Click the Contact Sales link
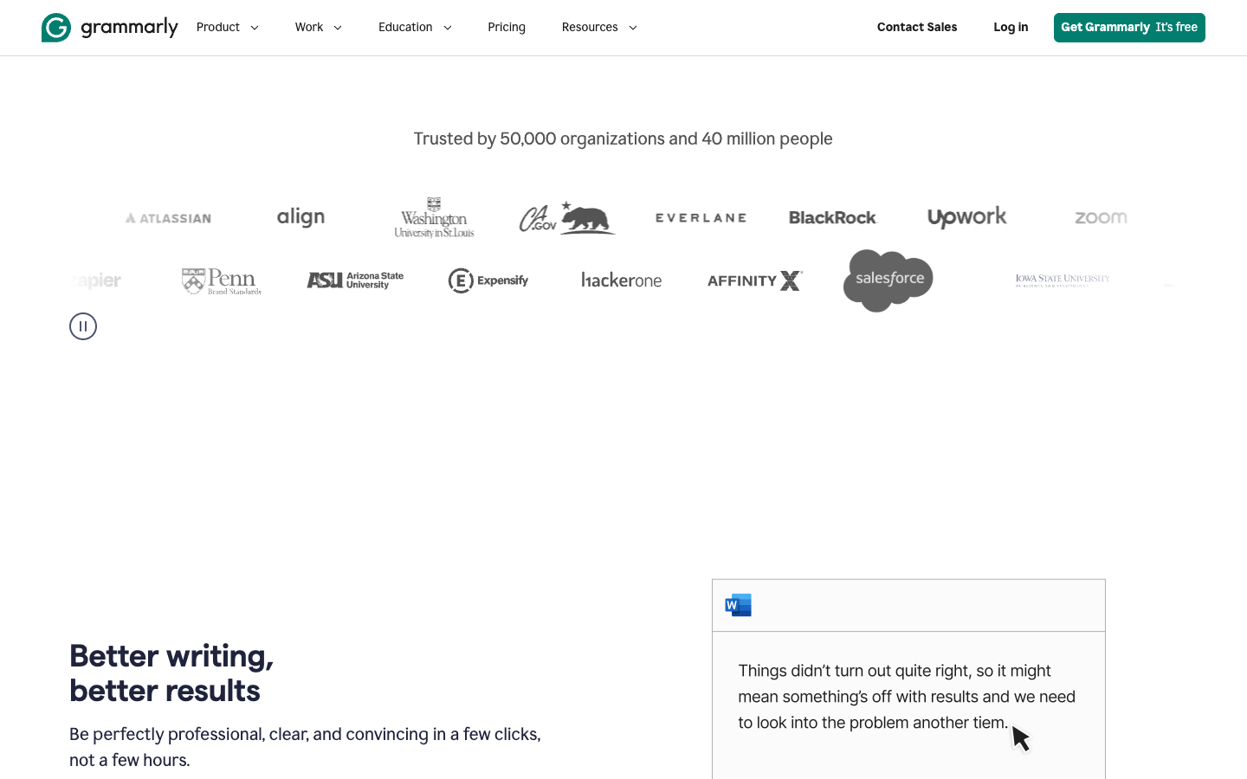Viewport: 1247px width, 779px height. point(917,28)
